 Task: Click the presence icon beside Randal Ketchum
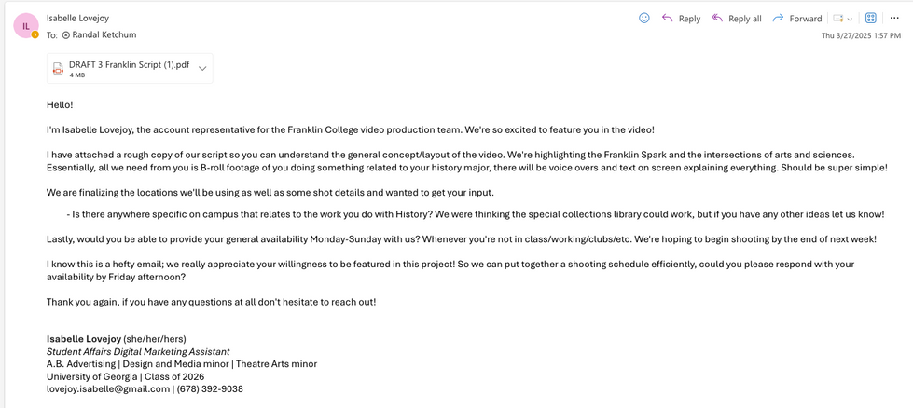pyautogui.click(x=66, y=35)
